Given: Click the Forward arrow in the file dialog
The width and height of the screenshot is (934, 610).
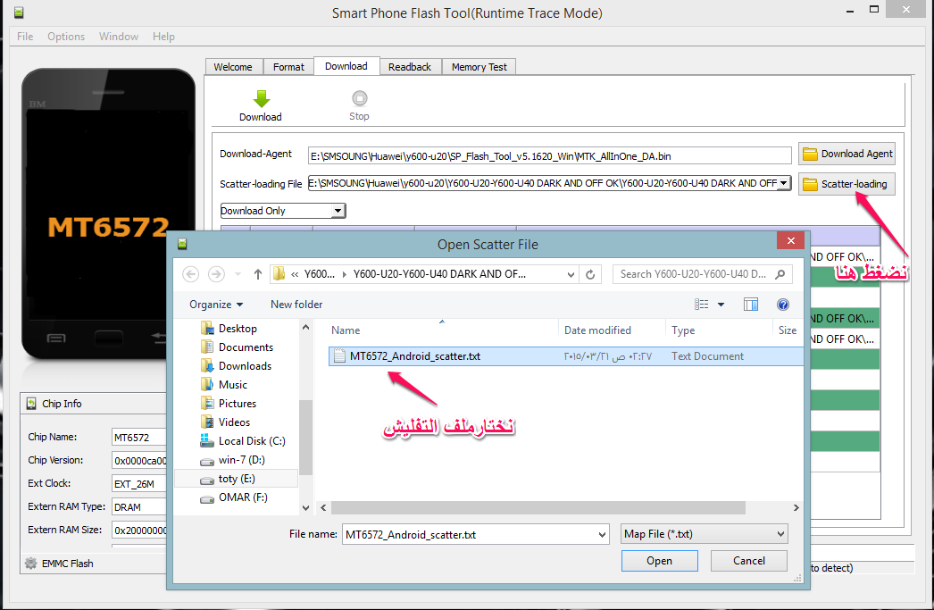Looking at the screenshot, I should pyautogui.click(x=216, y=274).
